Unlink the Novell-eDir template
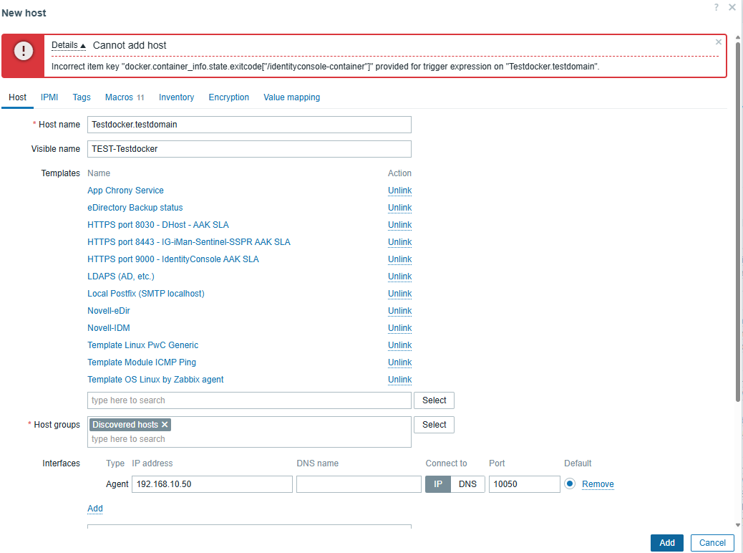This screenshot has width=743, height=553. point(399,311)
